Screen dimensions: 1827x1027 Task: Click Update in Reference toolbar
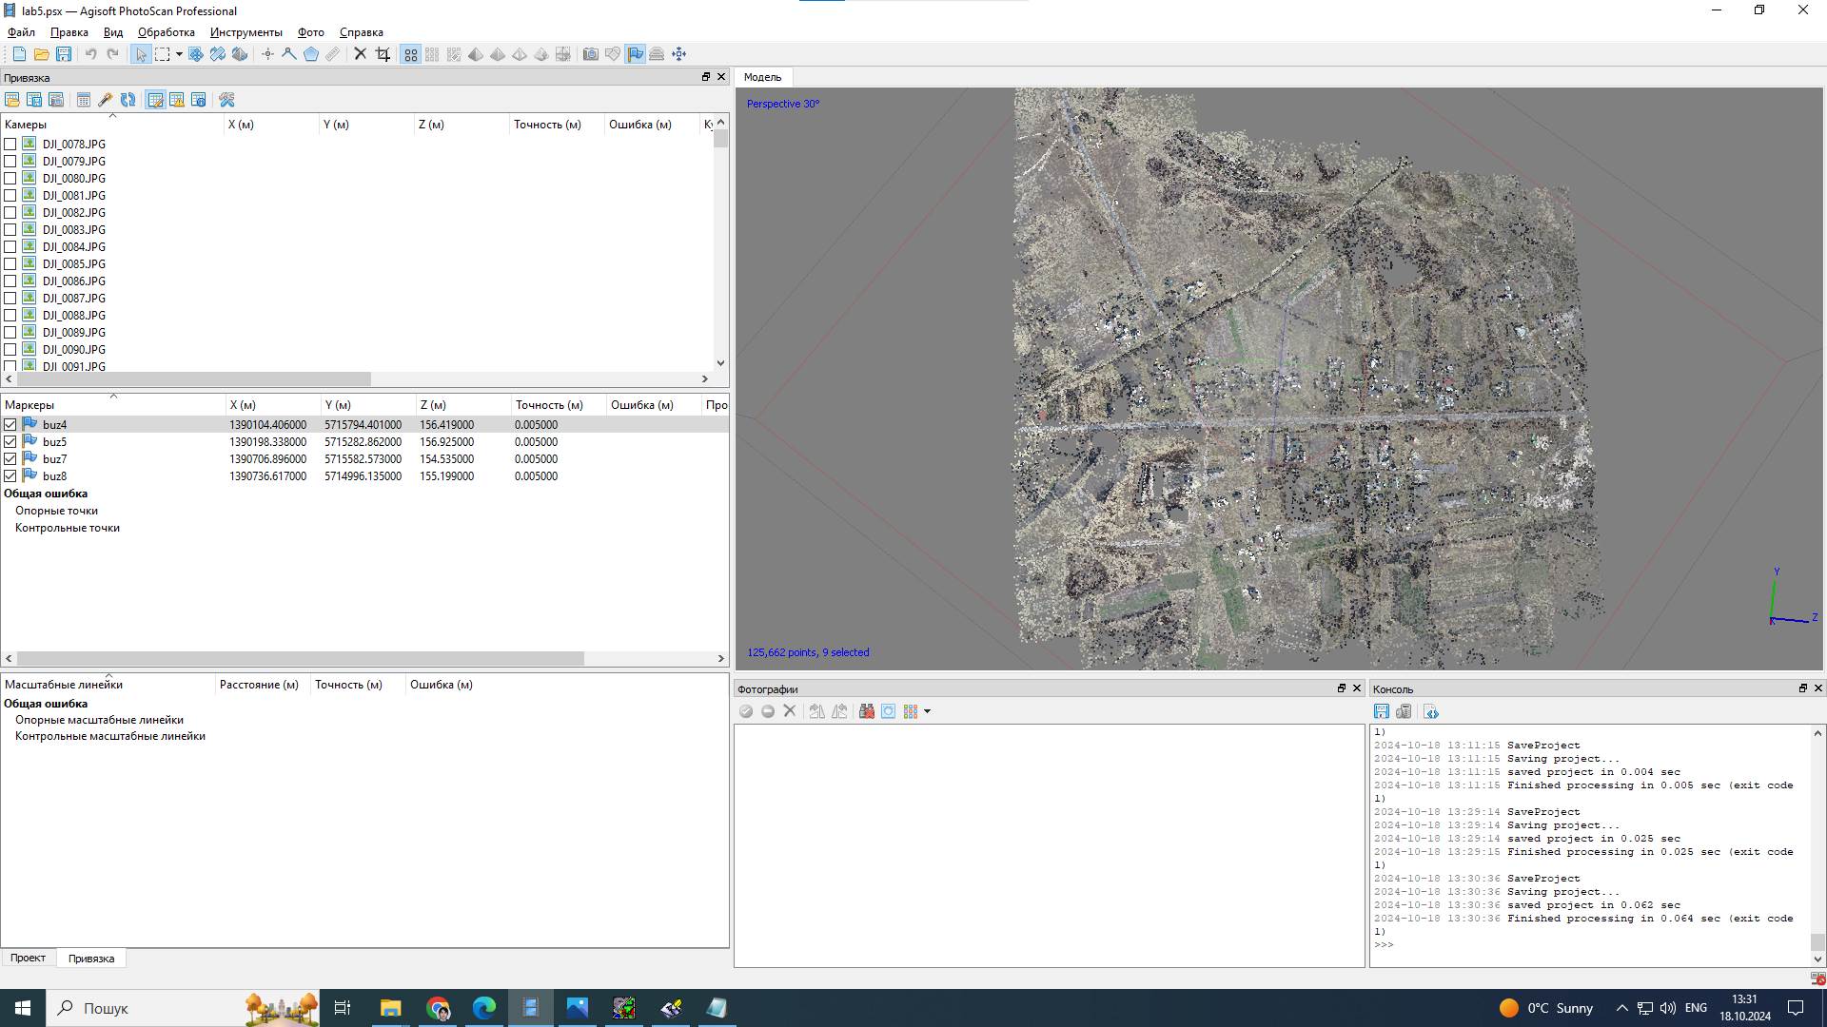(128, 100)
